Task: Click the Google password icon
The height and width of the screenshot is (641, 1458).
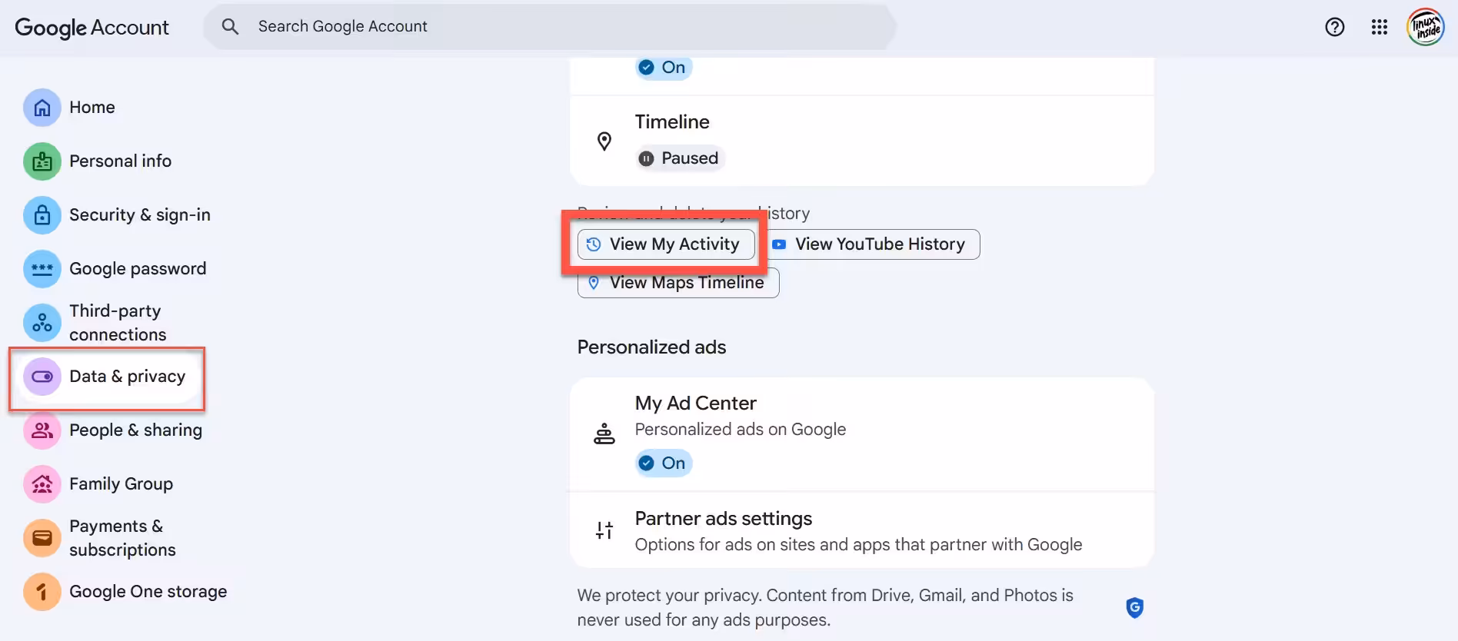Action: click(x=42, y=269)
